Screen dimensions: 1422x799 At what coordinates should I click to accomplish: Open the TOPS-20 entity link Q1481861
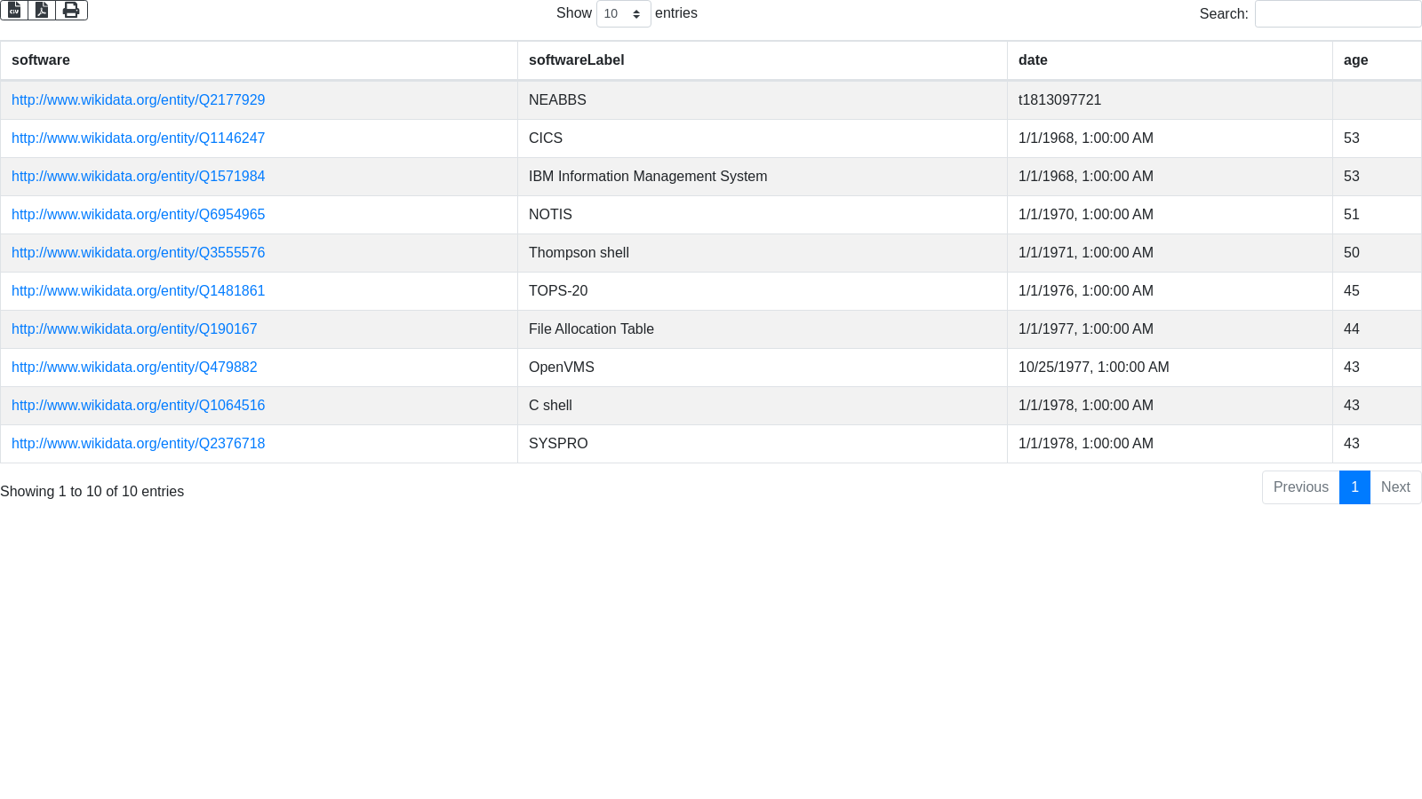[x=138, y=291]
